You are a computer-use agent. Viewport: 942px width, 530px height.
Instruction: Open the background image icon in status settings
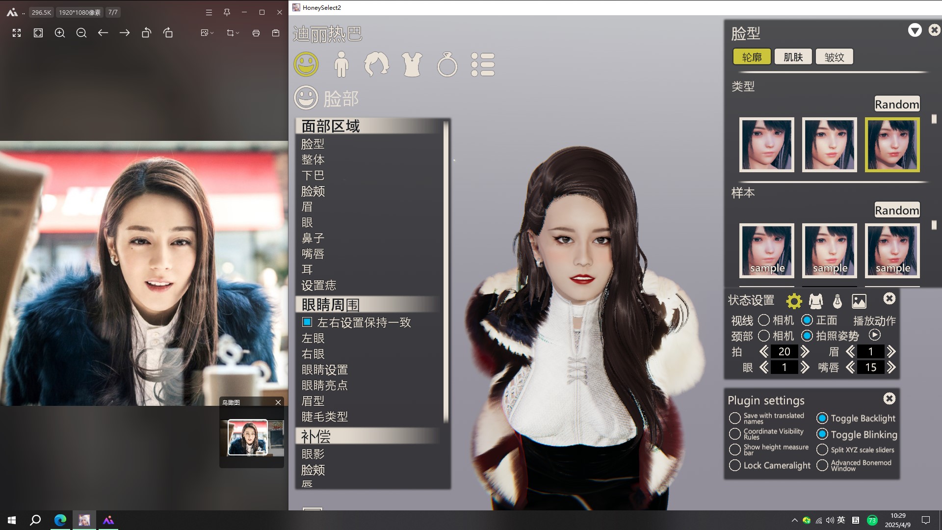859,301
